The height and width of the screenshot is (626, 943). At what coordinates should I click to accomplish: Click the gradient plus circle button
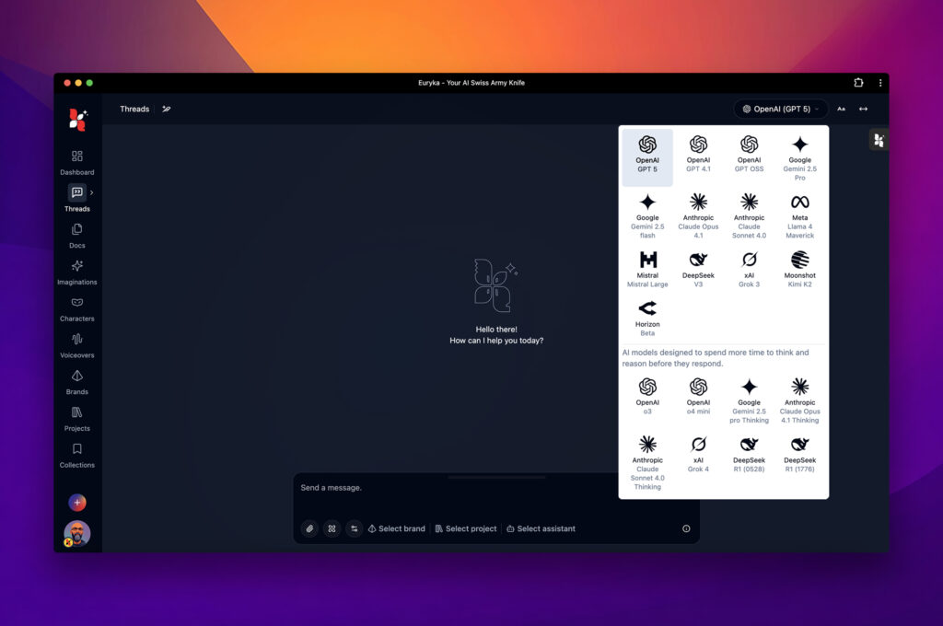[x=77, y=503]
